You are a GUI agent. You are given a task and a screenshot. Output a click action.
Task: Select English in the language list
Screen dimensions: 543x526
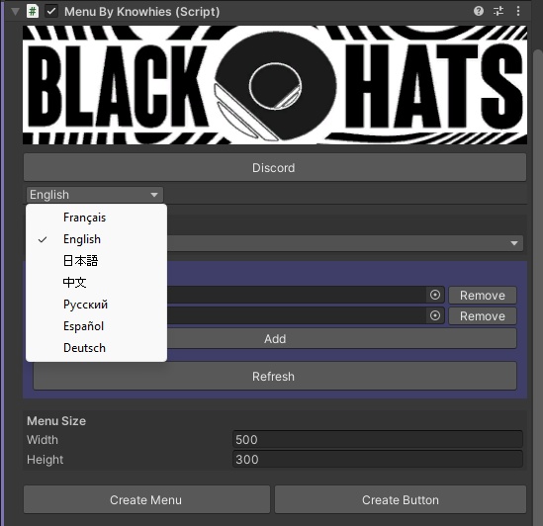pos(96,239)
